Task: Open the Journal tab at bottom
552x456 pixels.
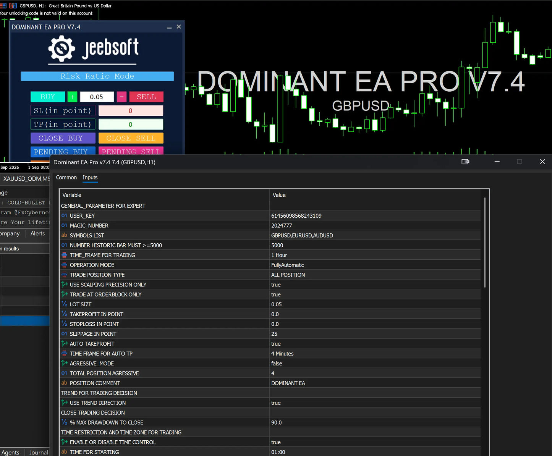Action: click(x=39, y=452)
